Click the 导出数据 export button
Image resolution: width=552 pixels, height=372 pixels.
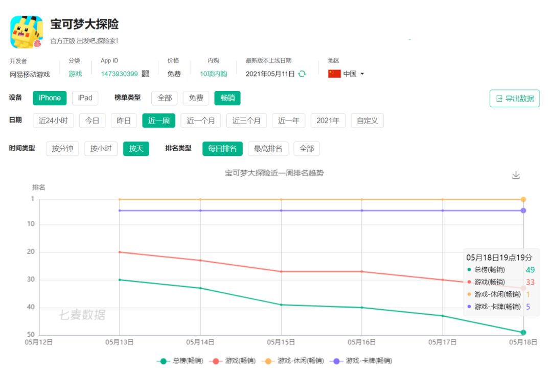(514, 98)
